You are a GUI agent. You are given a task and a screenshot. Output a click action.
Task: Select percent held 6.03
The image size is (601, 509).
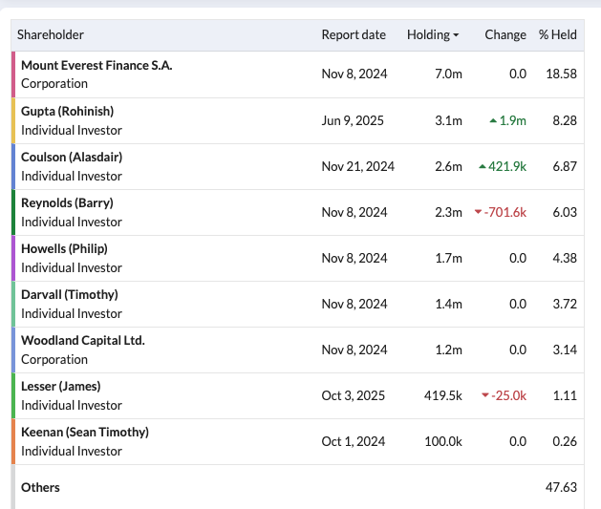pyautogui.click(x=565, y=212)
